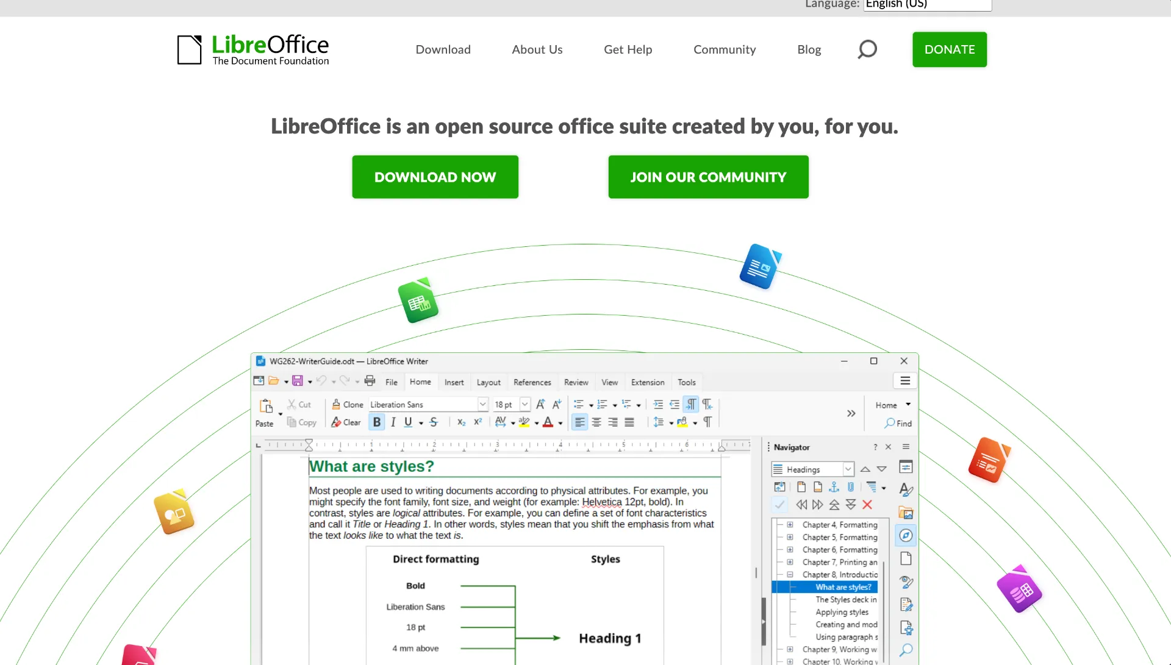Open the Liberation Sans font name dropdown
Viewport: 1171px width, 665px height.
482,404
